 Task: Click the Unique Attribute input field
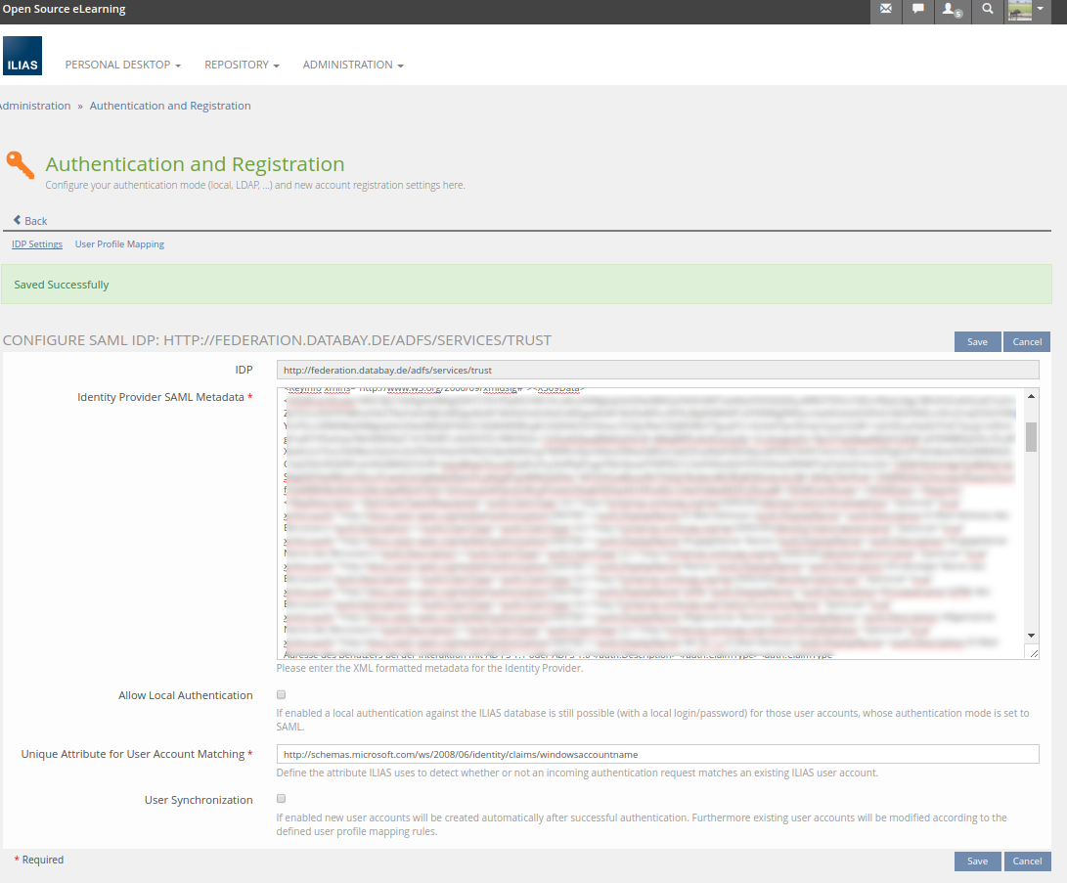[657, 755]
